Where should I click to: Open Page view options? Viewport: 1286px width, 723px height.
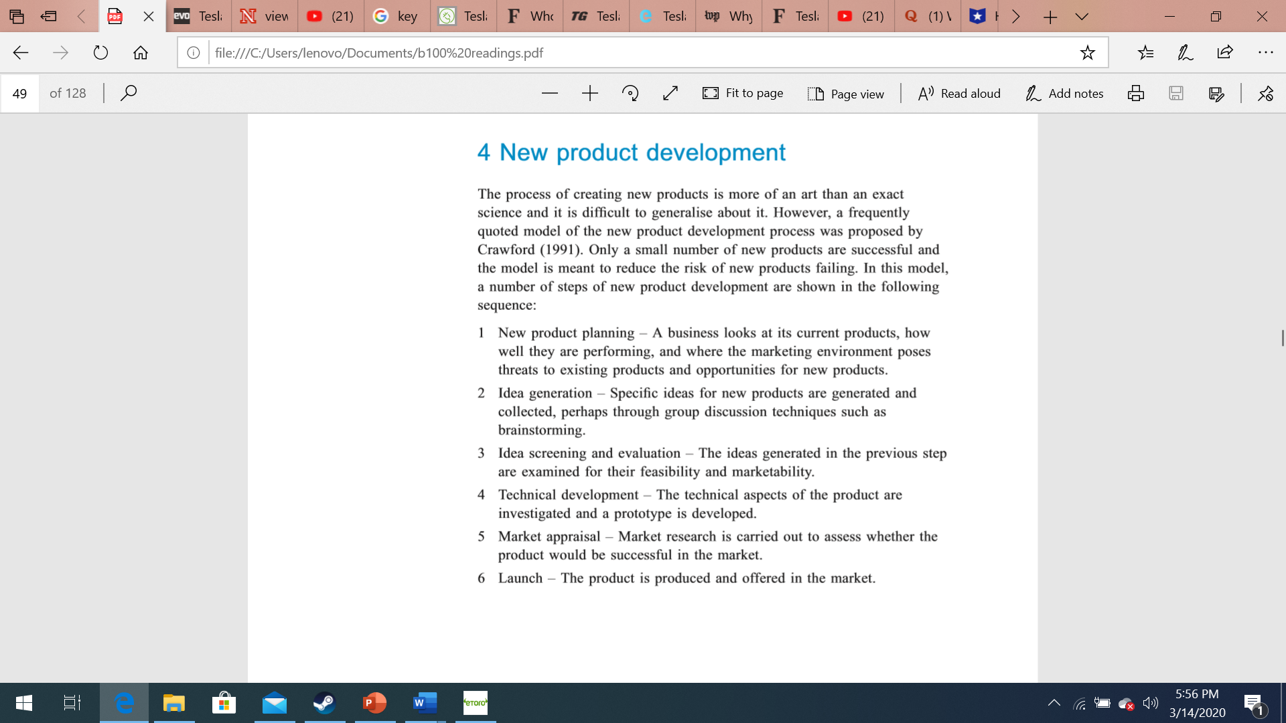point(845,94)
